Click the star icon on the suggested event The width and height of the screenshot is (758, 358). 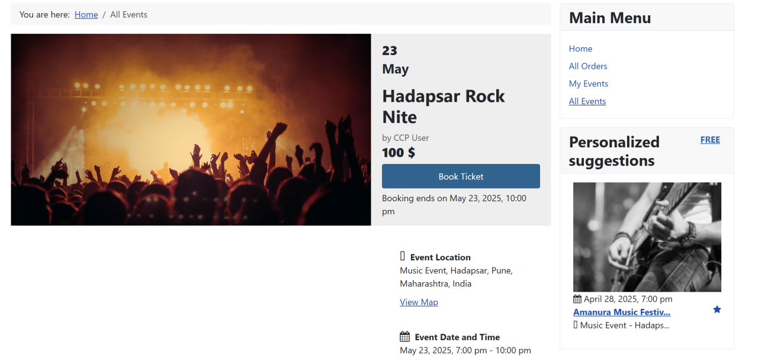[x=717, y=309]
